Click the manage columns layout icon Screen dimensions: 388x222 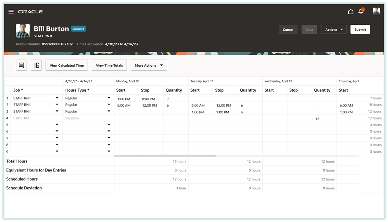pyautogui.click(x=36, y=65)
